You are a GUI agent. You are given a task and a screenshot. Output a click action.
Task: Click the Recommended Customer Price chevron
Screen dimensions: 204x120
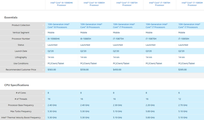[43, 70]
